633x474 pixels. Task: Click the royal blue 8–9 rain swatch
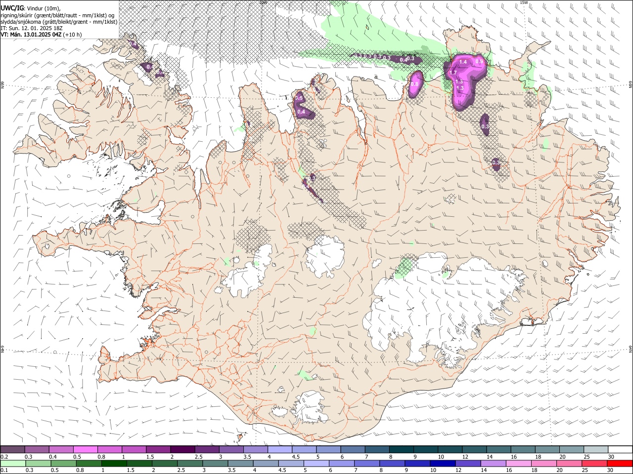tap(393, 463)
